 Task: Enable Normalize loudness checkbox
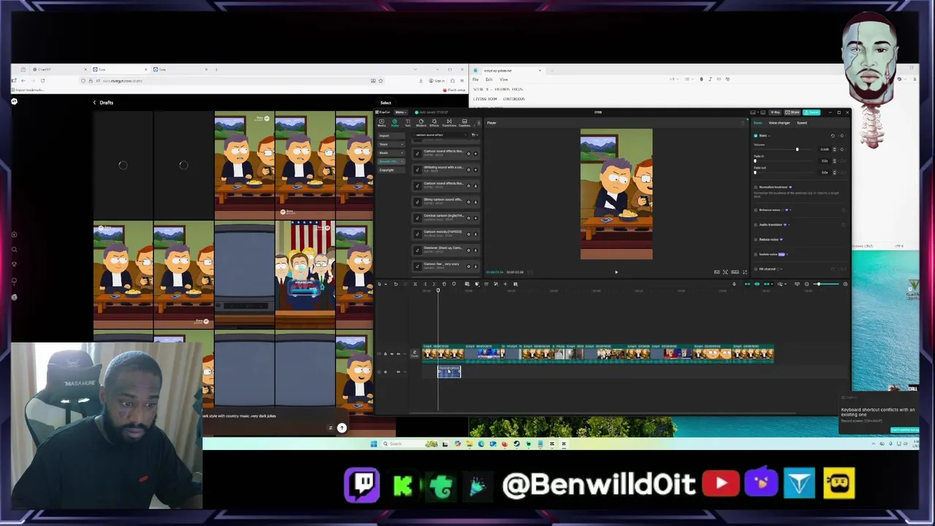tap(755, 187)
